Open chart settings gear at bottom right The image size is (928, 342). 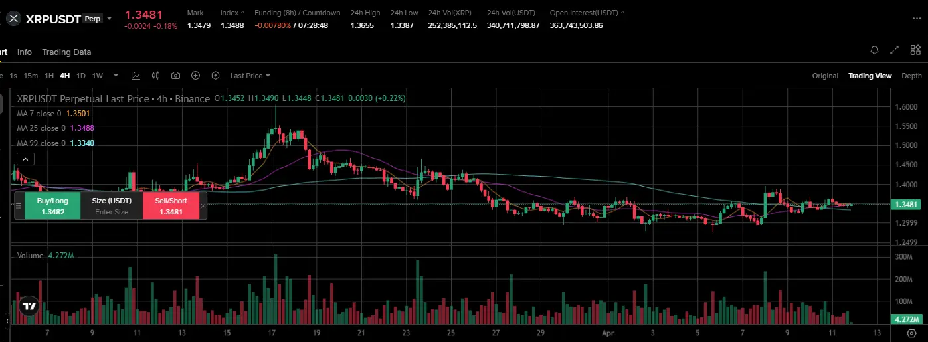pos(912,332)
